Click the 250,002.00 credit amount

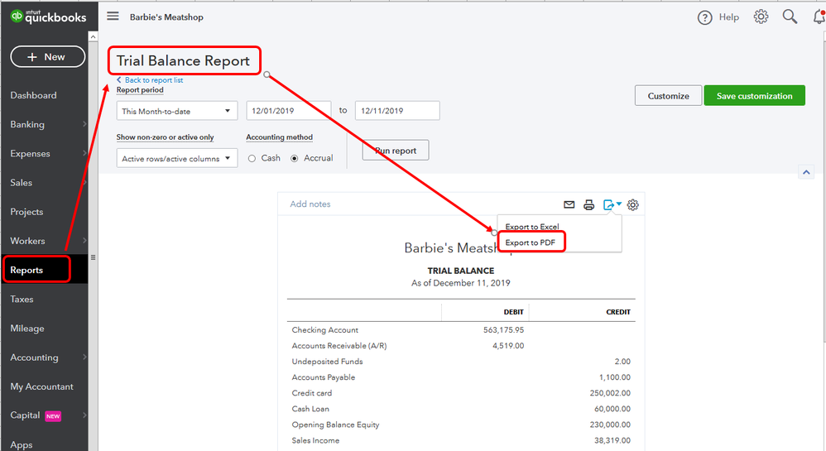tap(610, 393)
